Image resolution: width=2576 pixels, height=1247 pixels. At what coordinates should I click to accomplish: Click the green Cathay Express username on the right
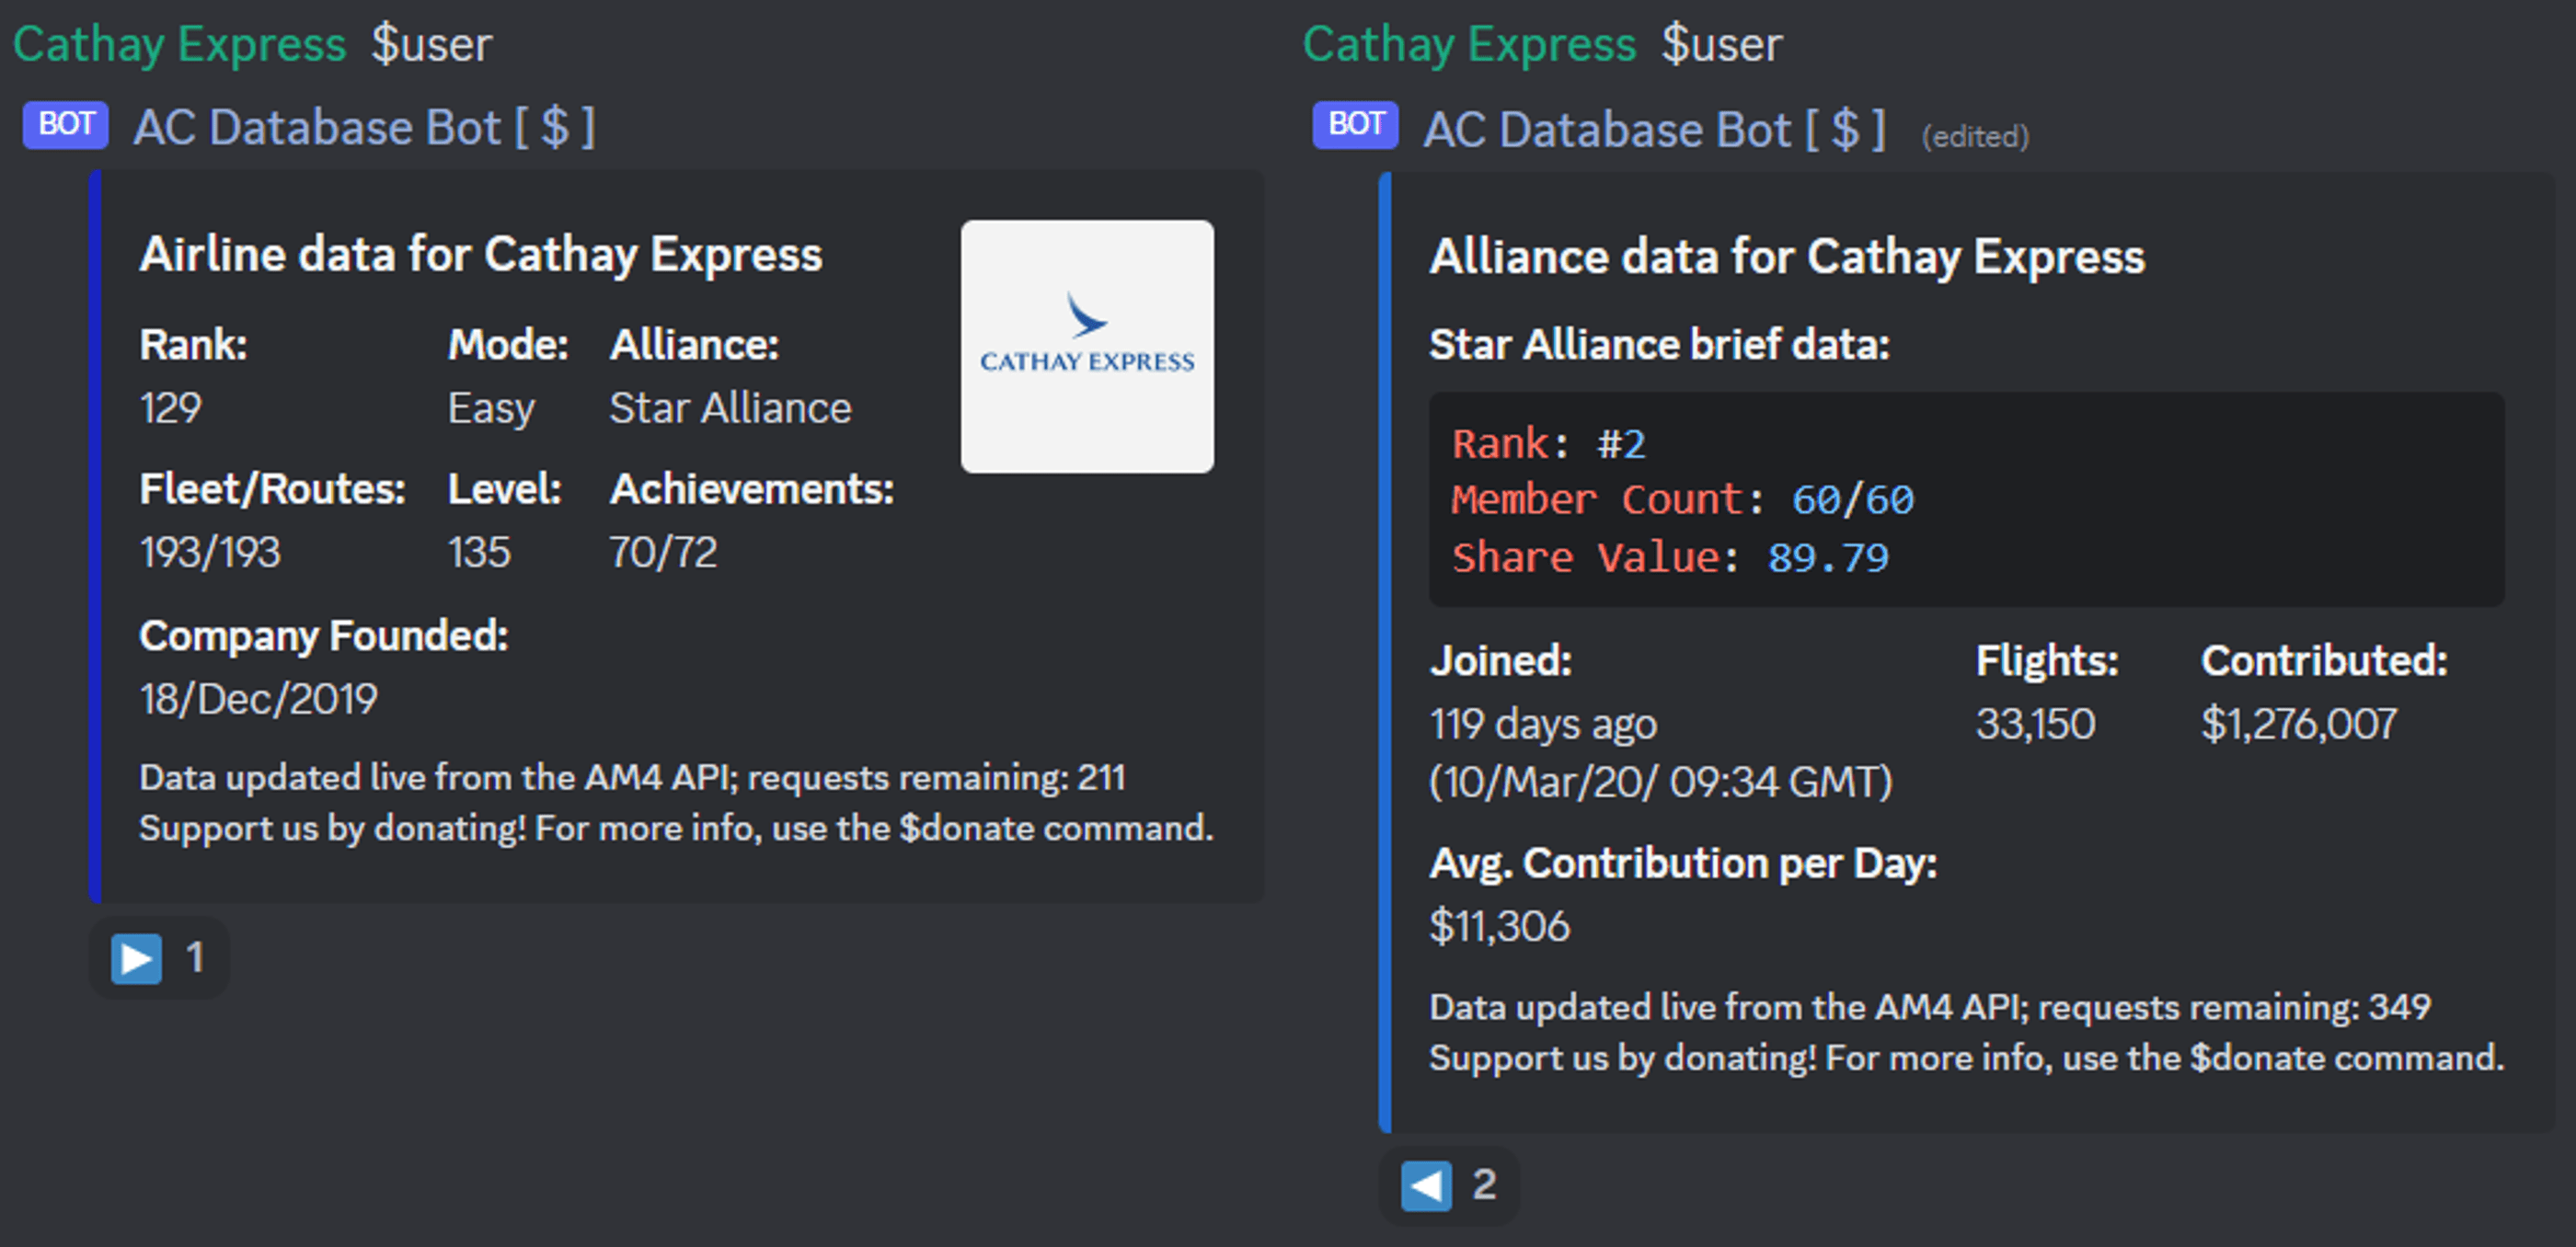[x=1469, y=45]
